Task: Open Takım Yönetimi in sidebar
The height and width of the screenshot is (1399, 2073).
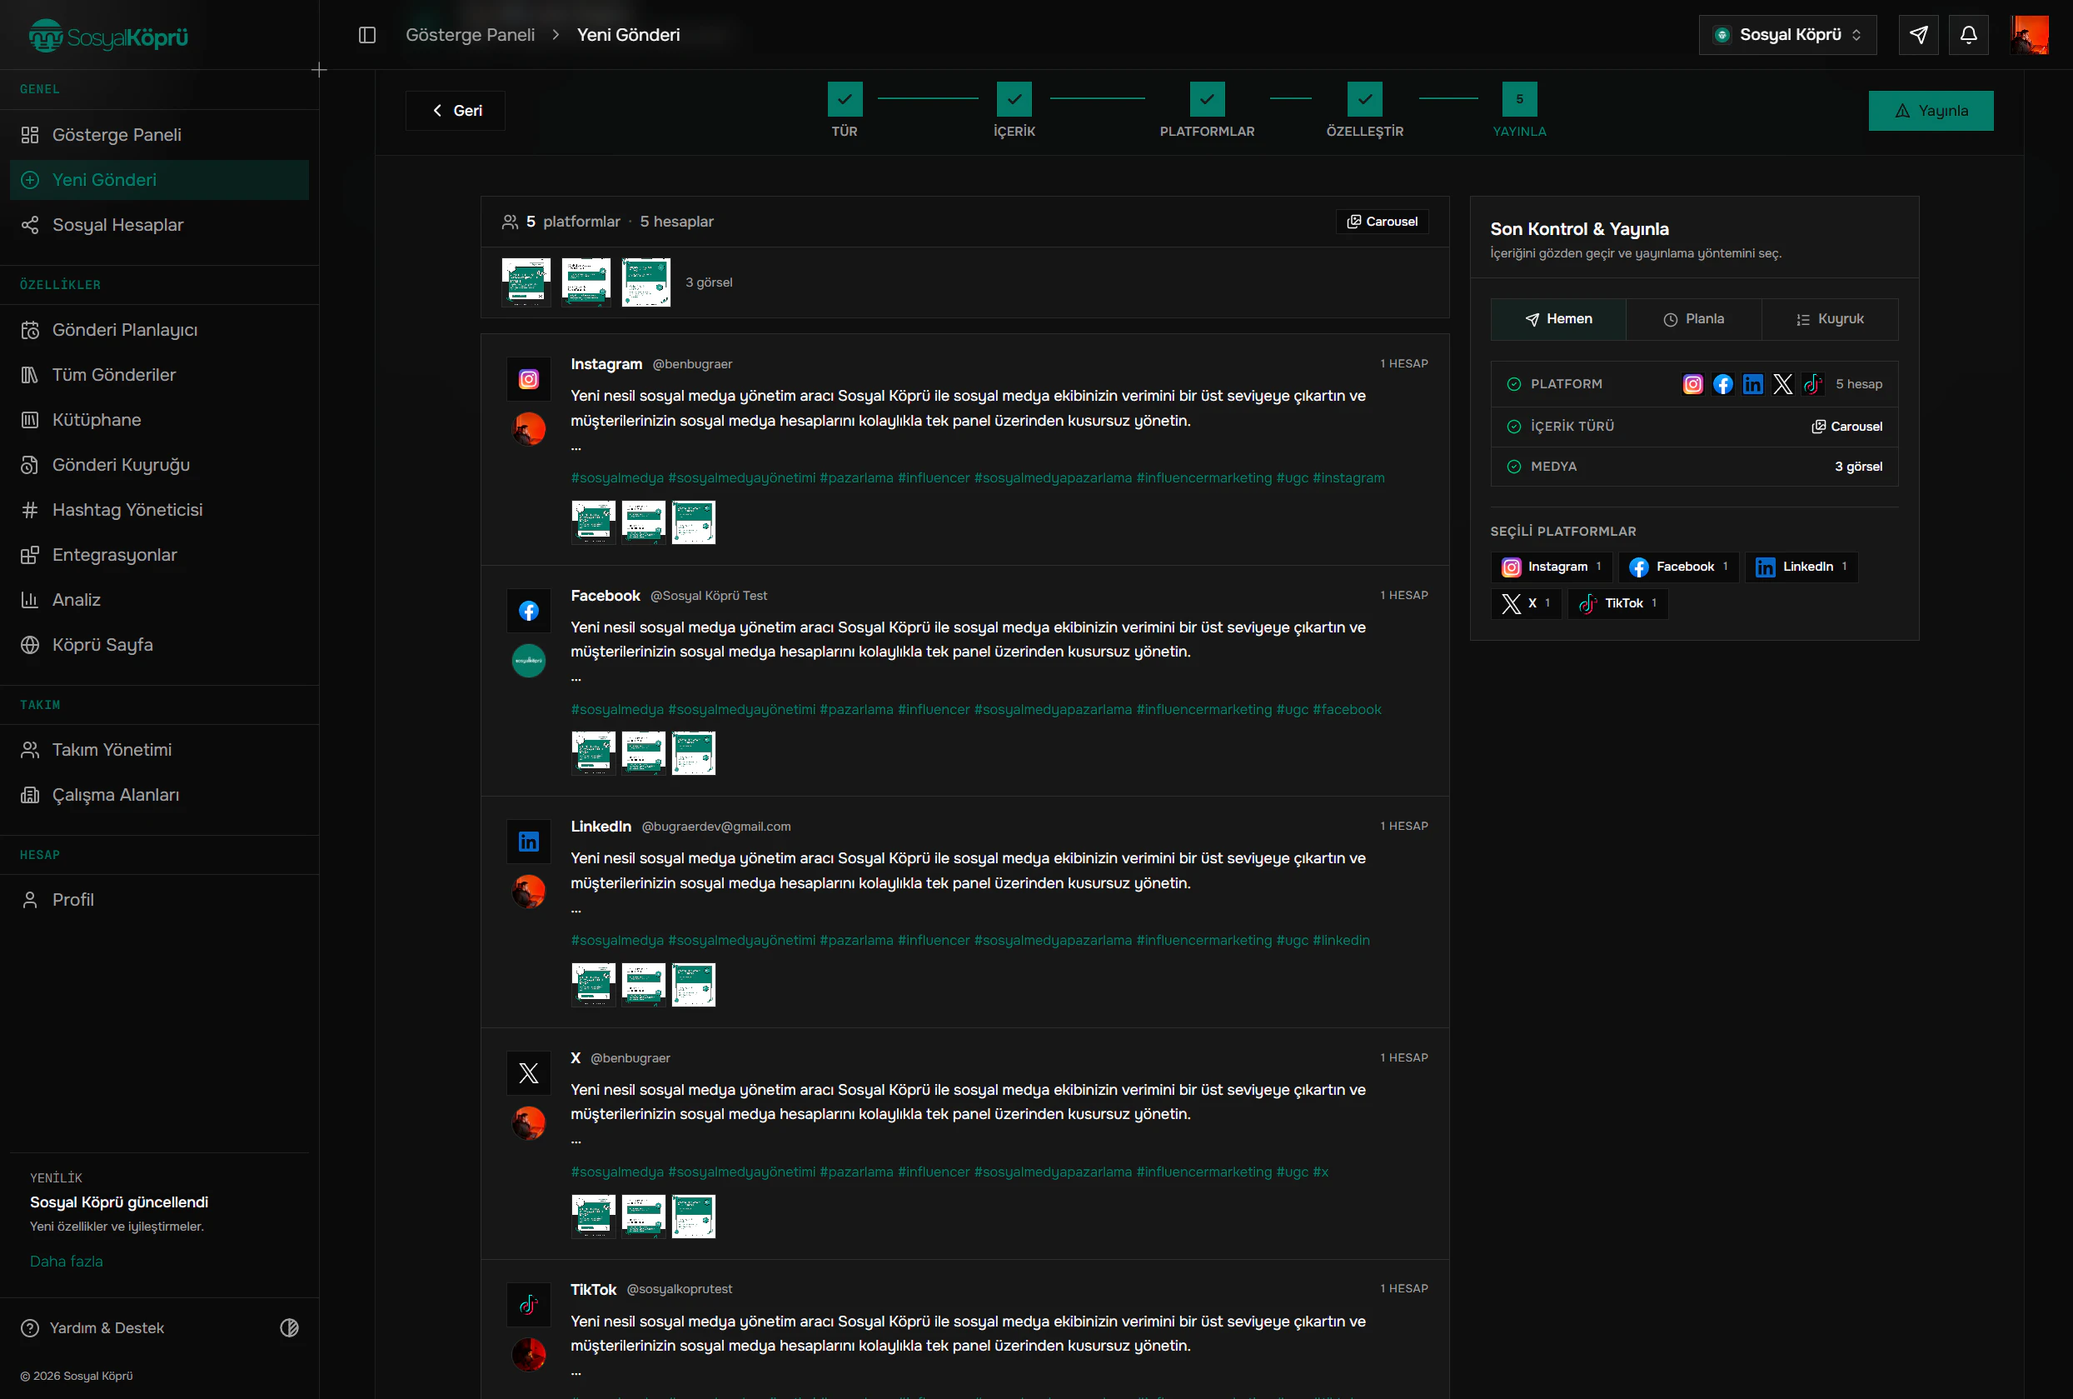Action: (160, 749)
